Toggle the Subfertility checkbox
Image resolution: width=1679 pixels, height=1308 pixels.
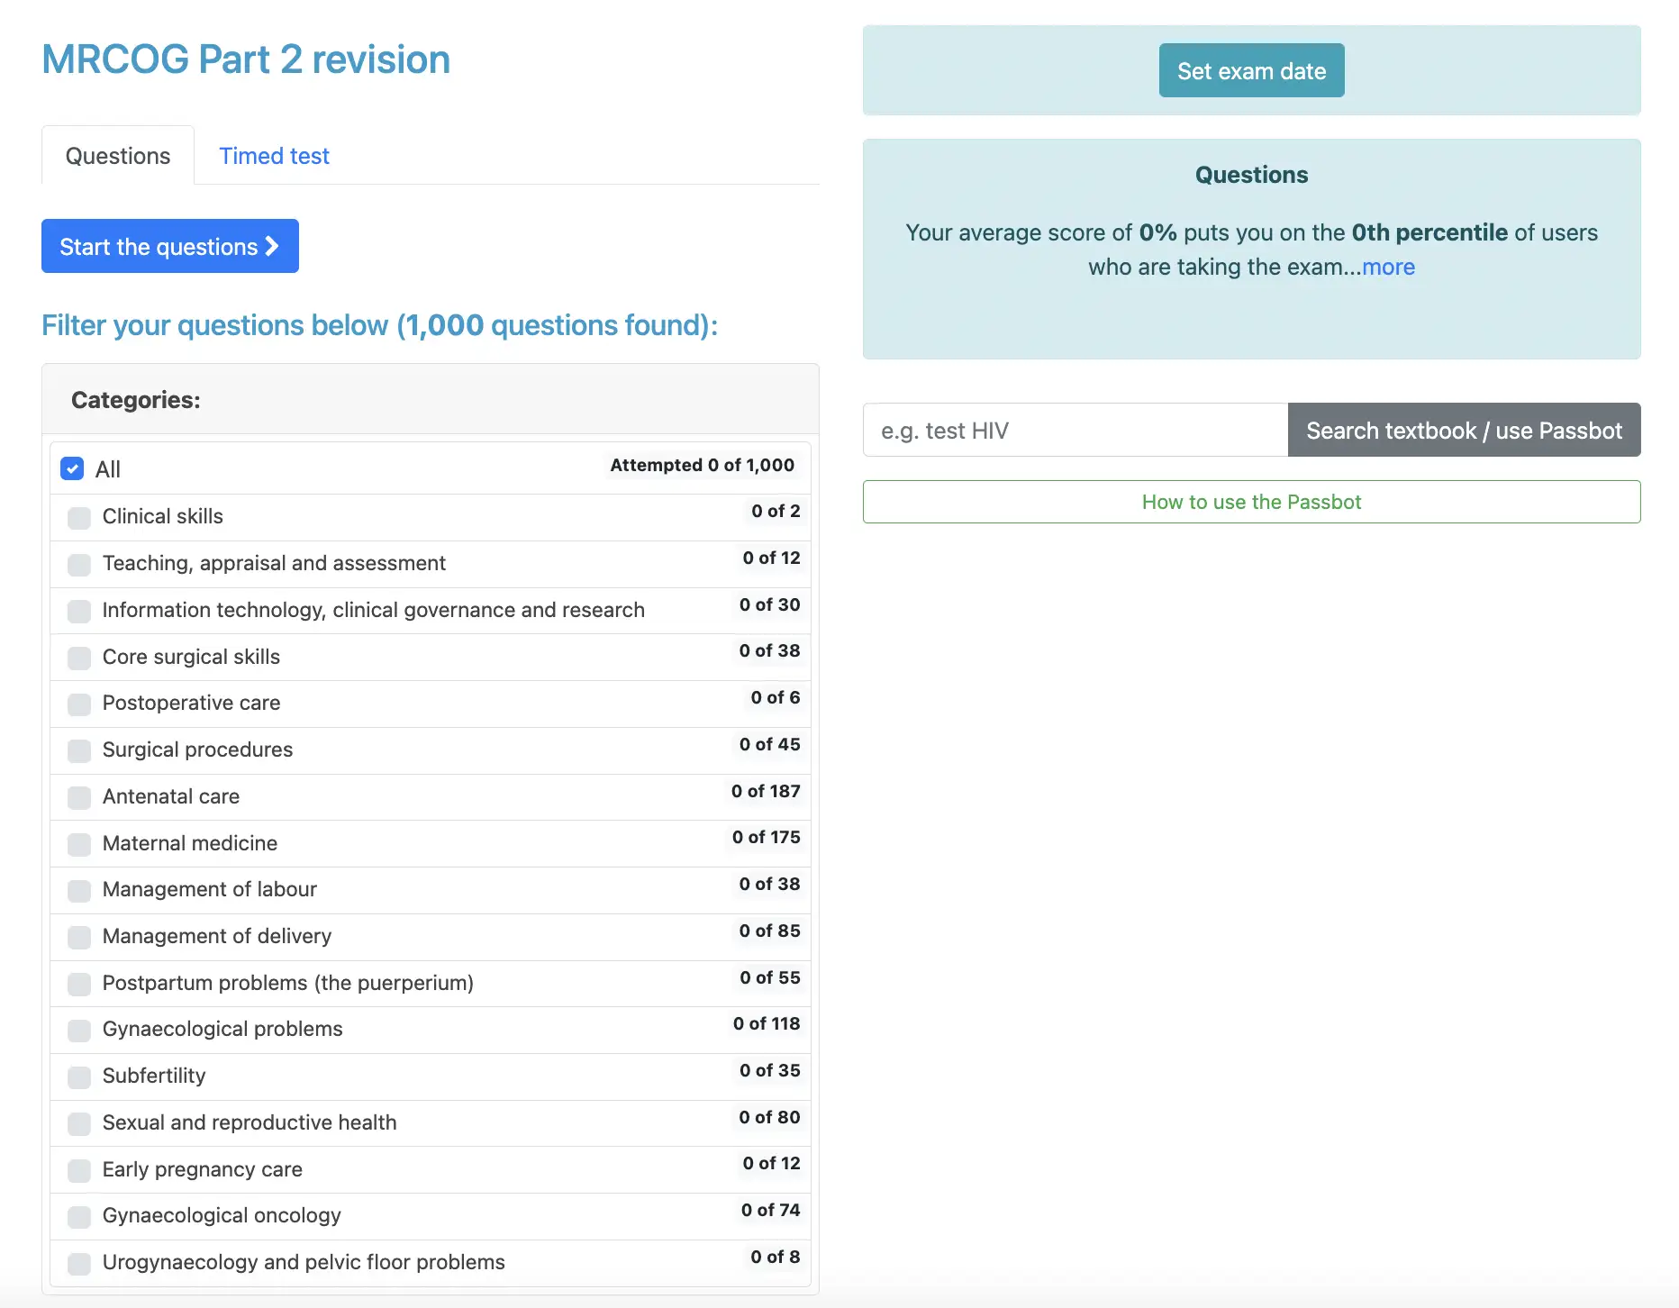[x=79, y=1077]
